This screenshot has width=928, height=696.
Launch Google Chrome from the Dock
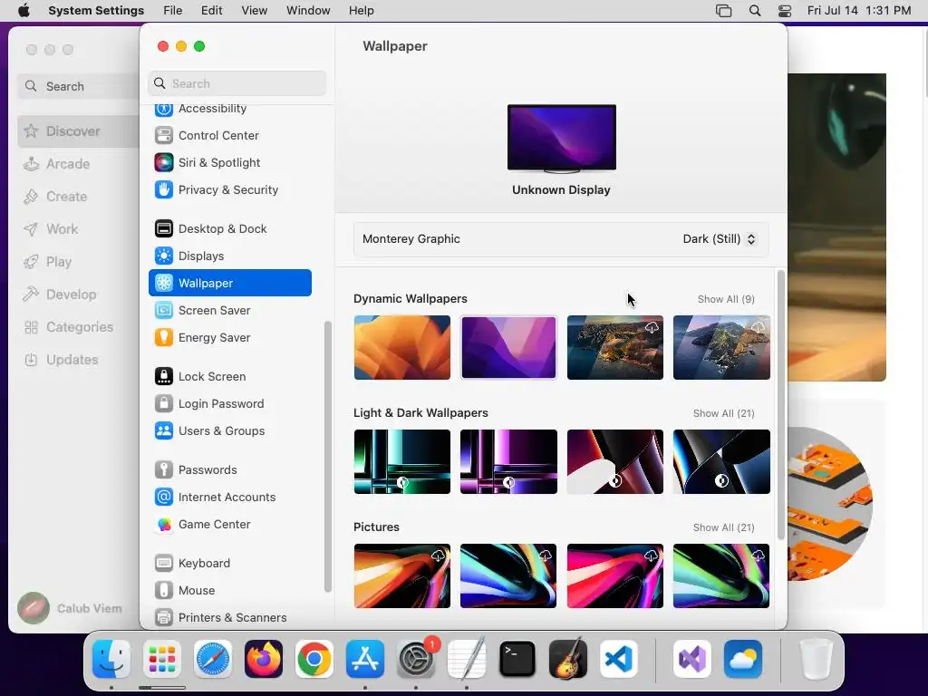point(314,660)
